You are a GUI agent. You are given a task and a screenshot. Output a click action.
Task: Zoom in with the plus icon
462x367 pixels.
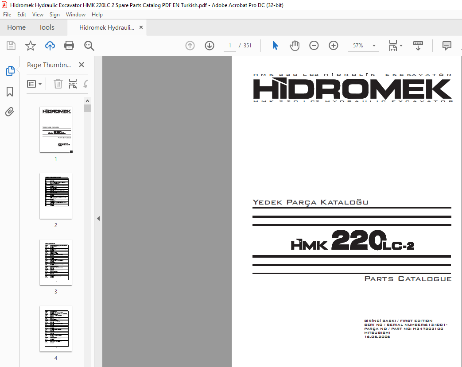point(333,46)
